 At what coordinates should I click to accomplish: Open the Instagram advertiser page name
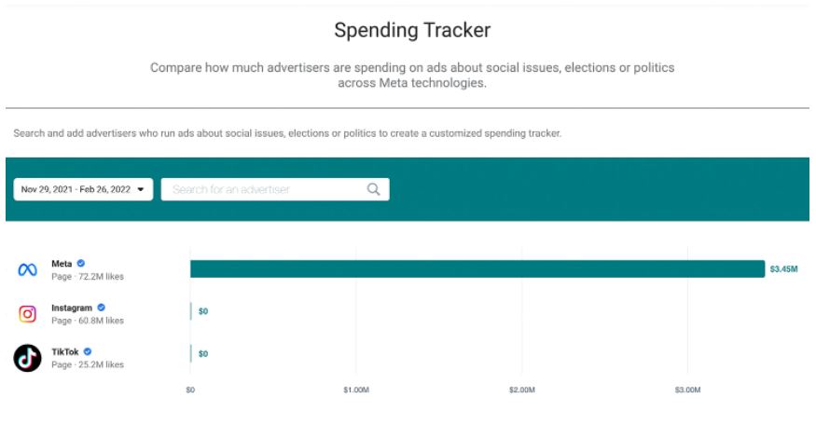[72, 308]
